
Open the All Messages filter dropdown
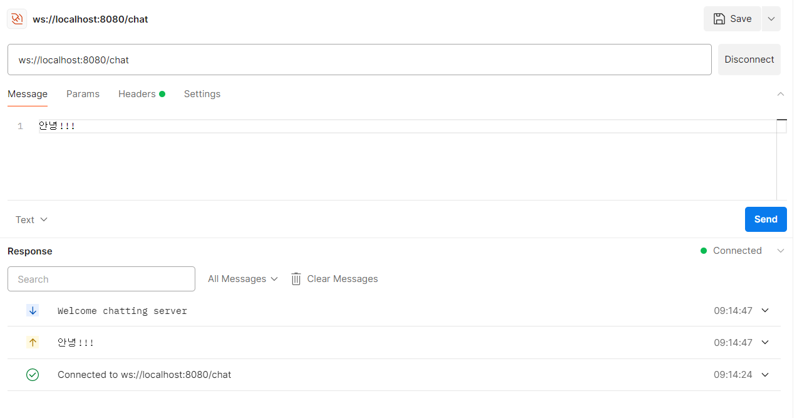[x=243, y=279]
